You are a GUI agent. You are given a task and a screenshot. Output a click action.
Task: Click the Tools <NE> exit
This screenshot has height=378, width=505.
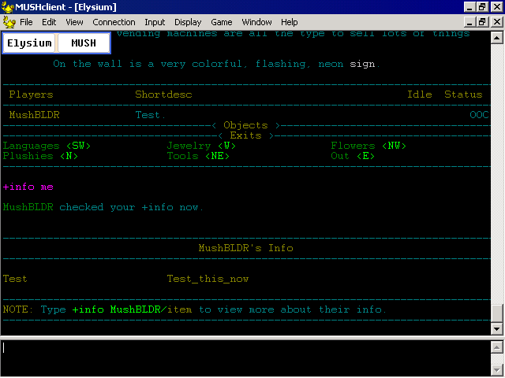(x=198, y=156)
